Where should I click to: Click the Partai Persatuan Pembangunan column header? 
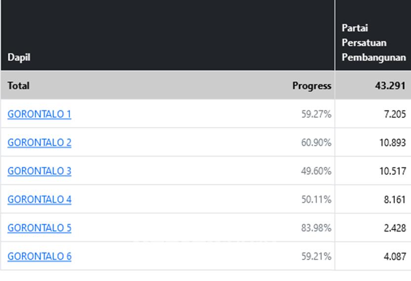[374, 43]
